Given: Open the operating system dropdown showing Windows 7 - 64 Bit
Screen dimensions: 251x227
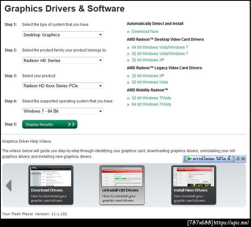Looking at the screenshot, I should 63,111.
